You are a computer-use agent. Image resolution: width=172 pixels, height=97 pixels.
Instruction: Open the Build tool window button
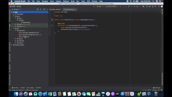coord(23,88)
